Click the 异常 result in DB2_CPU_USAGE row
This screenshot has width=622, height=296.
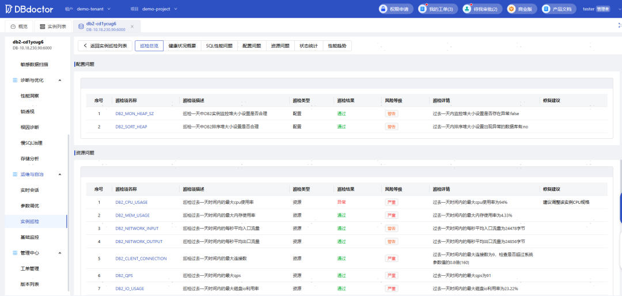coord(341,202)
